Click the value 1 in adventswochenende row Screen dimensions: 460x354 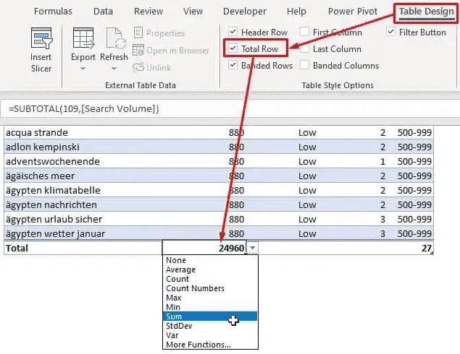[382, 162]
